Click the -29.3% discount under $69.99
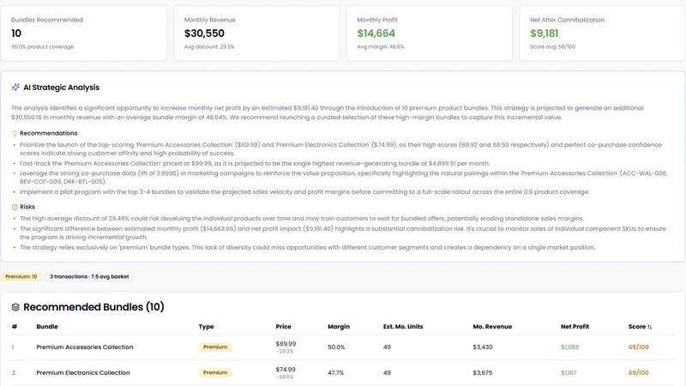Viewport: 686px width, 386px height. 285,352
